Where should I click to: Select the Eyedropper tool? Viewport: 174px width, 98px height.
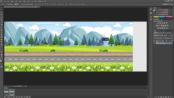click(1, 22)
